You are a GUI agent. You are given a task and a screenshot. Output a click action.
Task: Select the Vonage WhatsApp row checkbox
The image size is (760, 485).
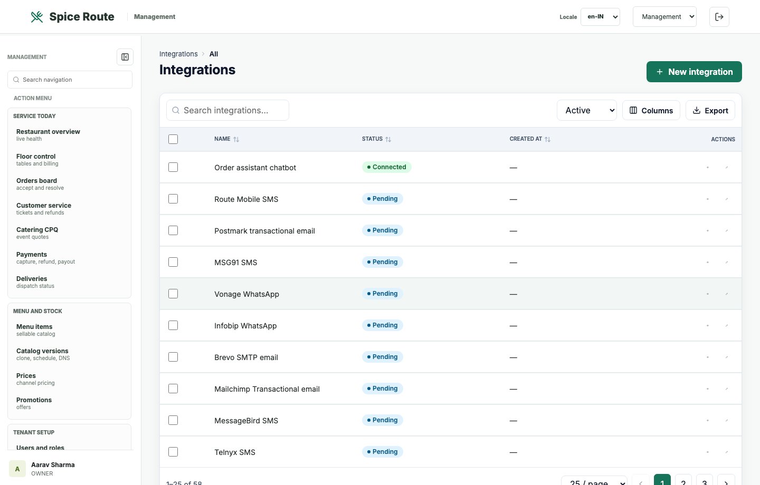173,294
